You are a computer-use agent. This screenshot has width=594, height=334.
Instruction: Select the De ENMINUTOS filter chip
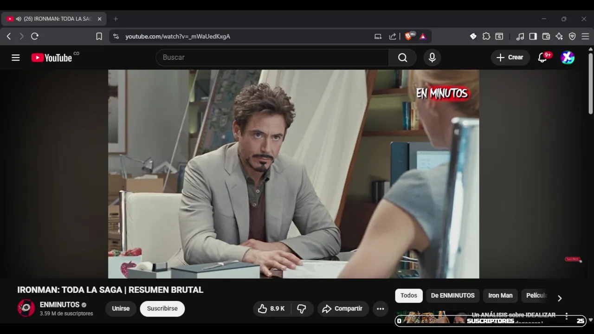tap(453, 295)
